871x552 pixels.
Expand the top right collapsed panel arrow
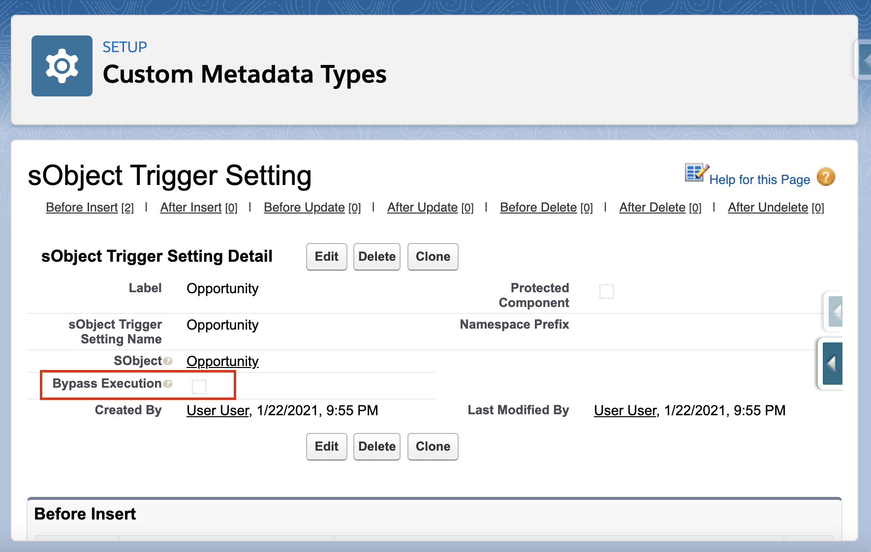pos(865,61)
